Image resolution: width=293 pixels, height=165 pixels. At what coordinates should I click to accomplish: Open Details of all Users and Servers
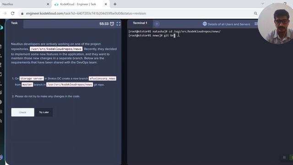[229, 24]
